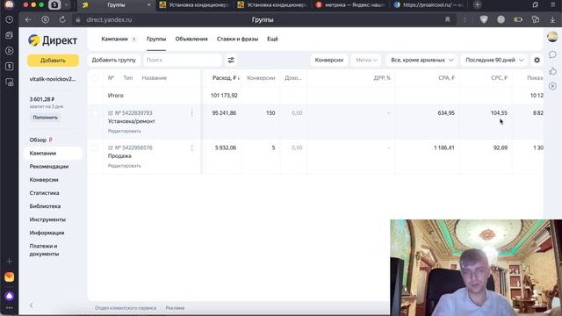Click the Yandex Direct logo

tap(53, 40)
